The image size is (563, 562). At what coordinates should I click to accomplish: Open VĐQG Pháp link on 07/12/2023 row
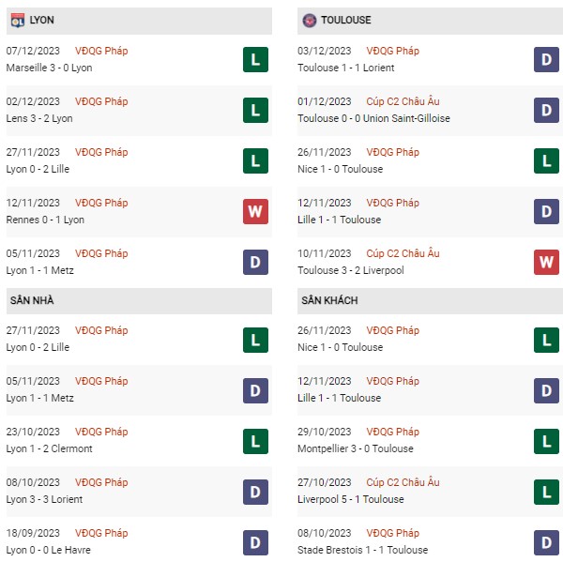(101, 51)
